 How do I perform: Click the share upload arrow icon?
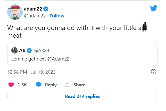[x=67, y=85]
